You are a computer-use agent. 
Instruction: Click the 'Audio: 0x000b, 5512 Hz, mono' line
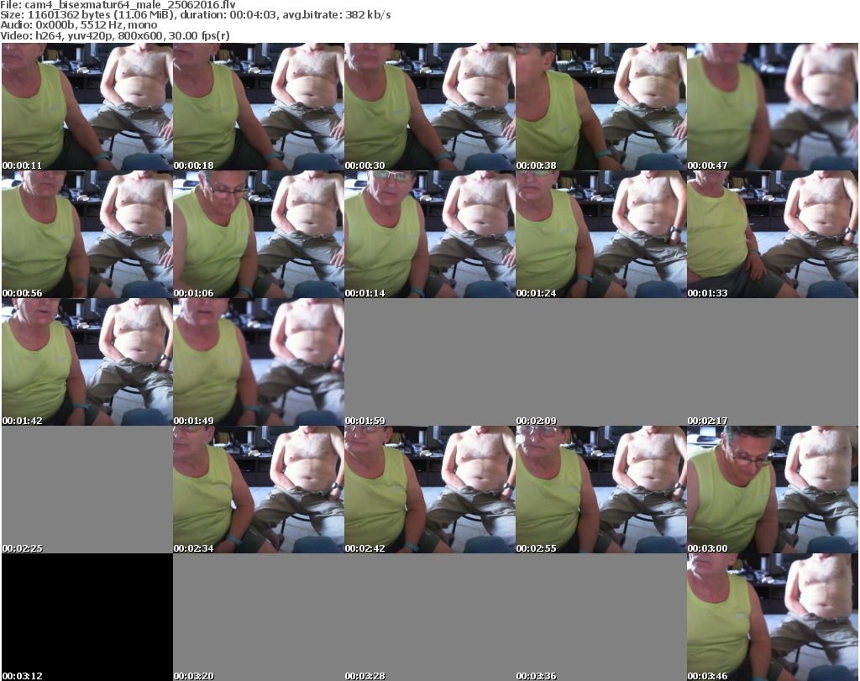78,25
